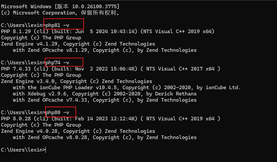Click the php81 -v command text

point(57,25)
